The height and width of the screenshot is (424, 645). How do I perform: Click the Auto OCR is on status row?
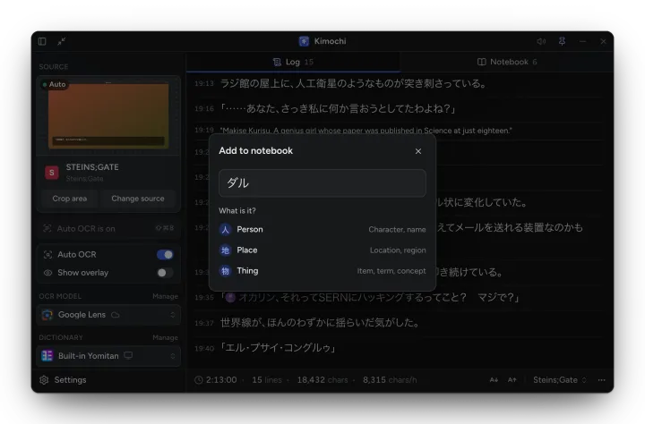pos(108,228)
